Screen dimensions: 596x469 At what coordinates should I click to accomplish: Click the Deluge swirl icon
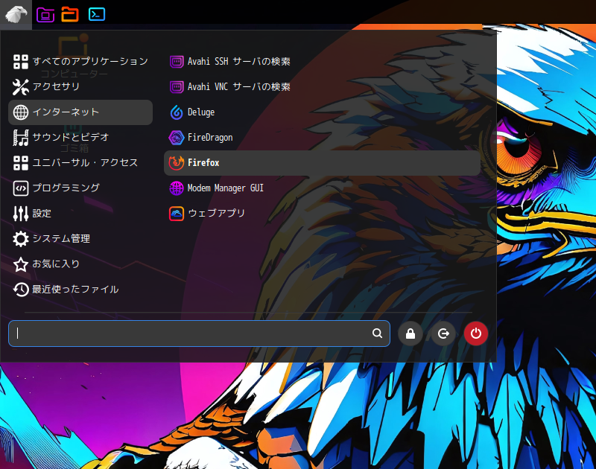point(177,112)
